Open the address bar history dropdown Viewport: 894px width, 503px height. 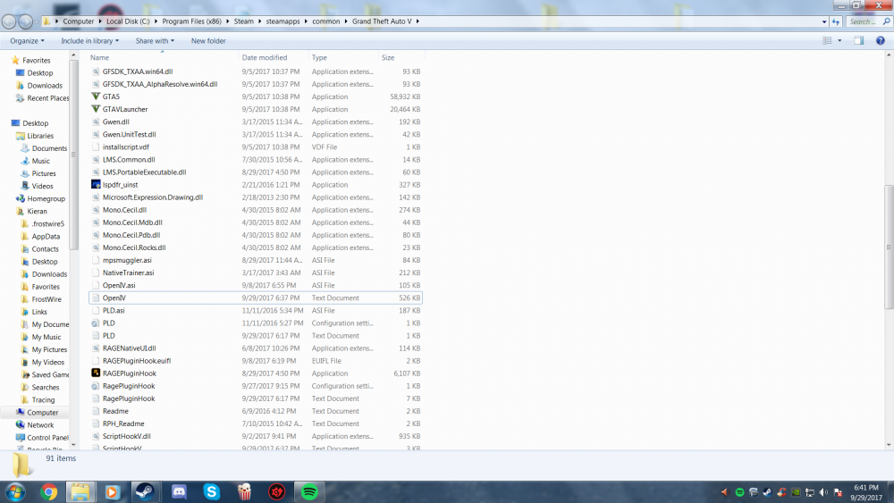click(x=824, y=21)
